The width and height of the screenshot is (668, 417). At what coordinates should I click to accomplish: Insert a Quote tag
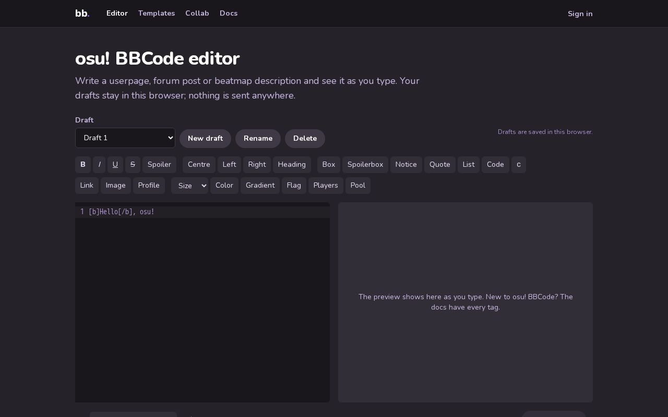pyautogui.click(x=440, y=165)
